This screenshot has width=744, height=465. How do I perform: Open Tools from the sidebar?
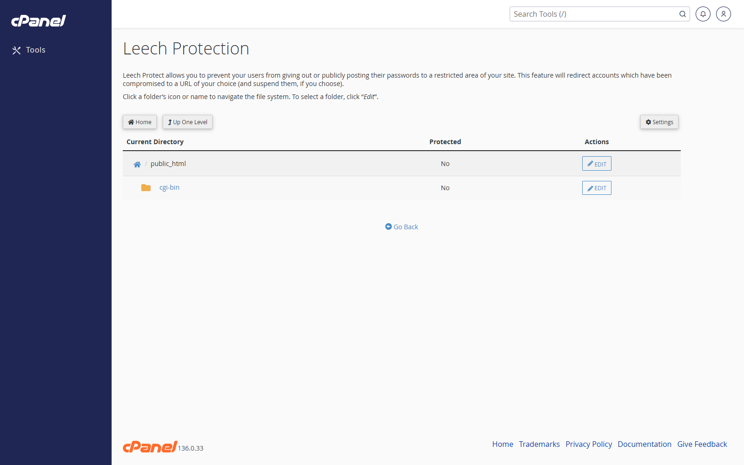[29, 50]
